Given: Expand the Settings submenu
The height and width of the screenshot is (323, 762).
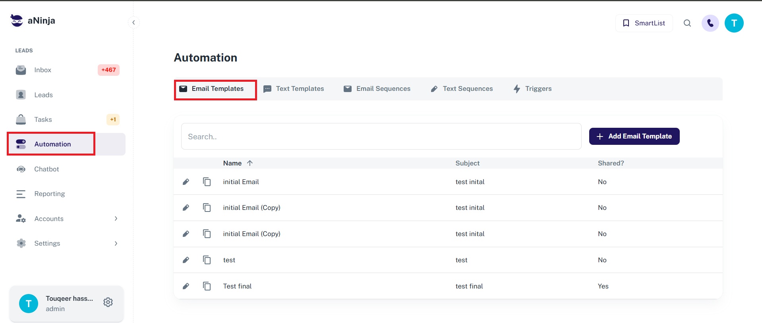Looking at the screenshot, I should click(116, 243).
